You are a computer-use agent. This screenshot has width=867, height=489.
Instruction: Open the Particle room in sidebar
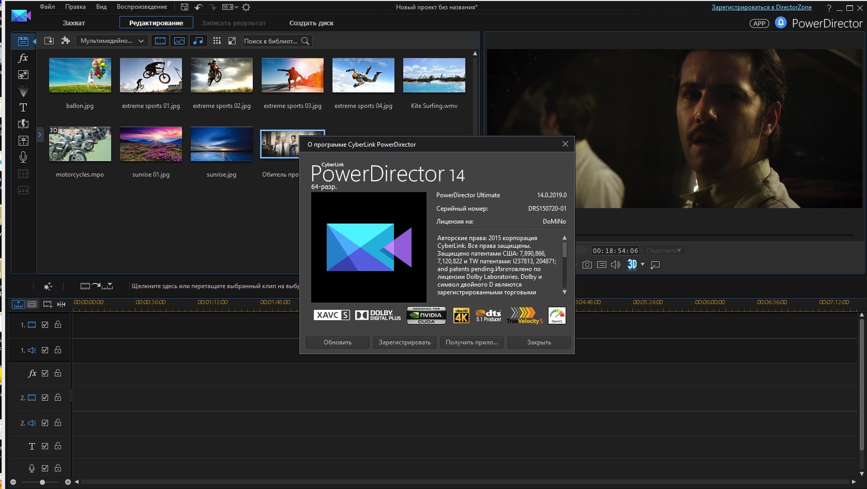(x=23, y=91)
